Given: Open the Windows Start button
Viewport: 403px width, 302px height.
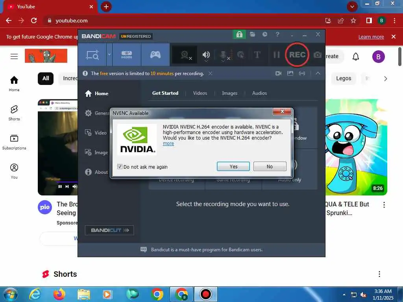Looking at the screenshot, I should pyautogui.click(x=10, y=294).
